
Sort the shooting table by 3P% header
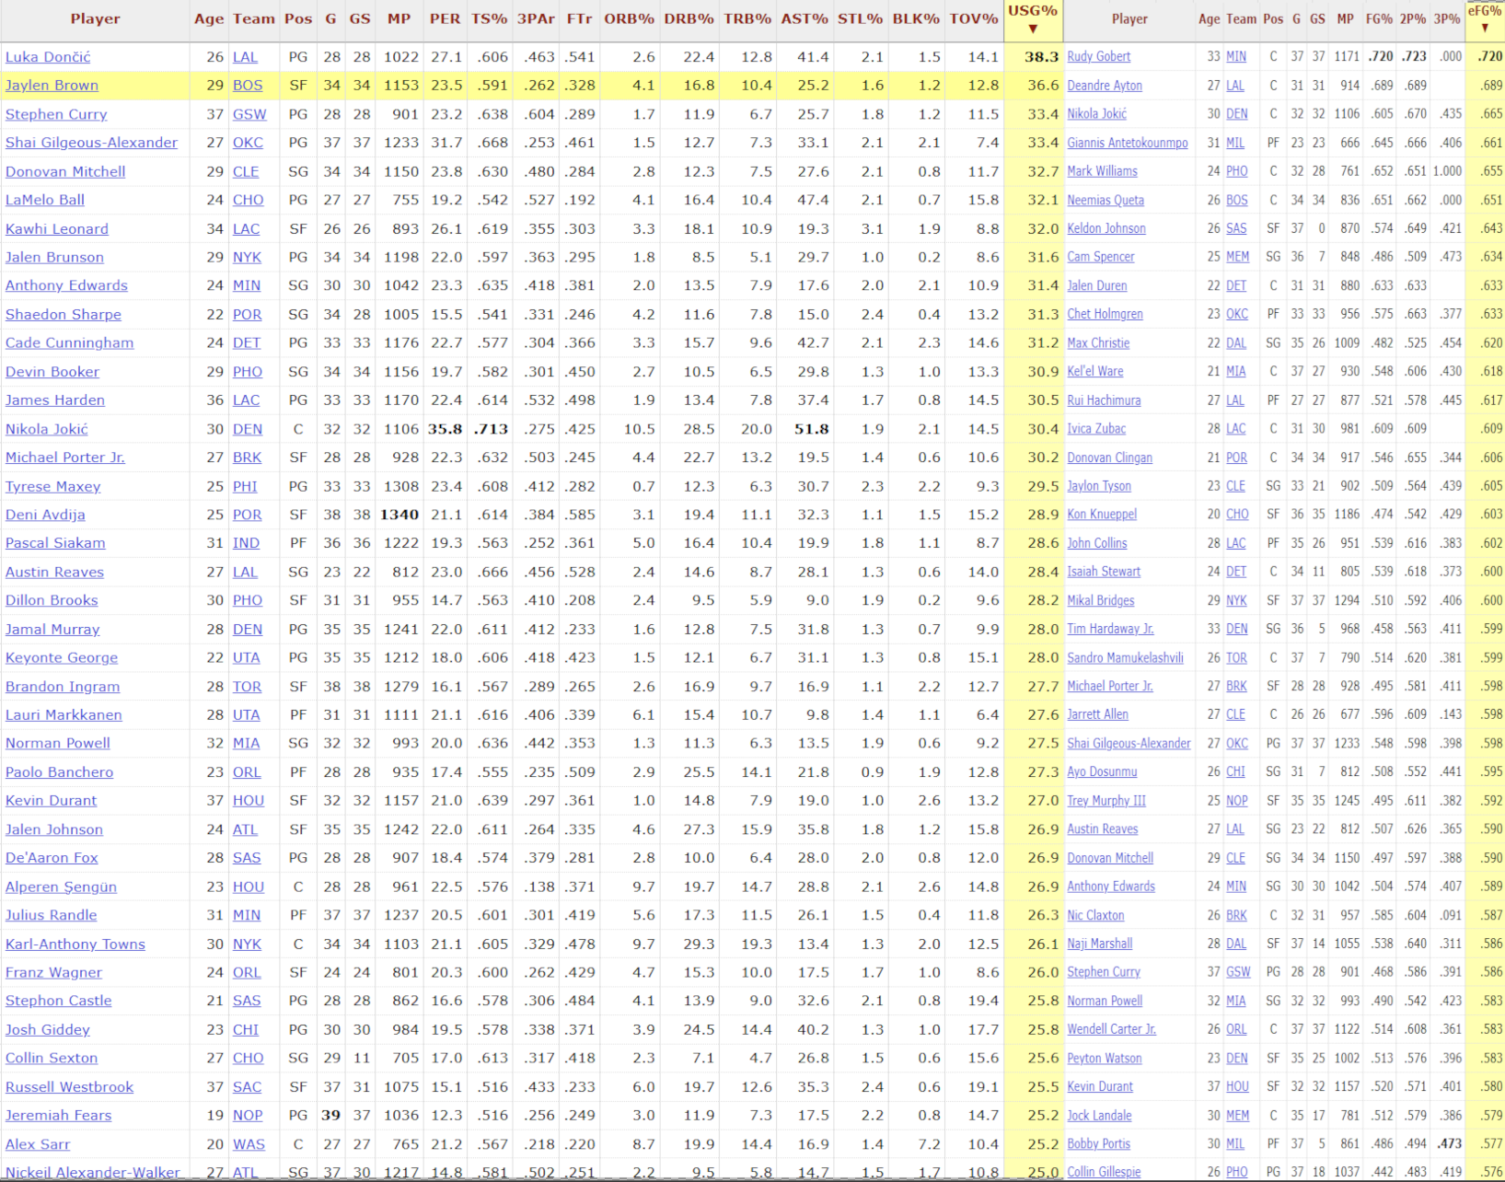[x=1446, y=18]
